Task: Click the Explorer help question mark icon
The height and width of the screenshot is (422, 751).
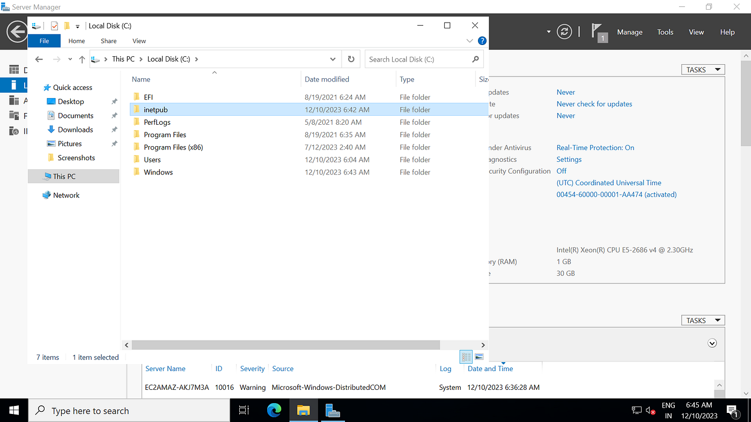Action: [x=482, y=41]
